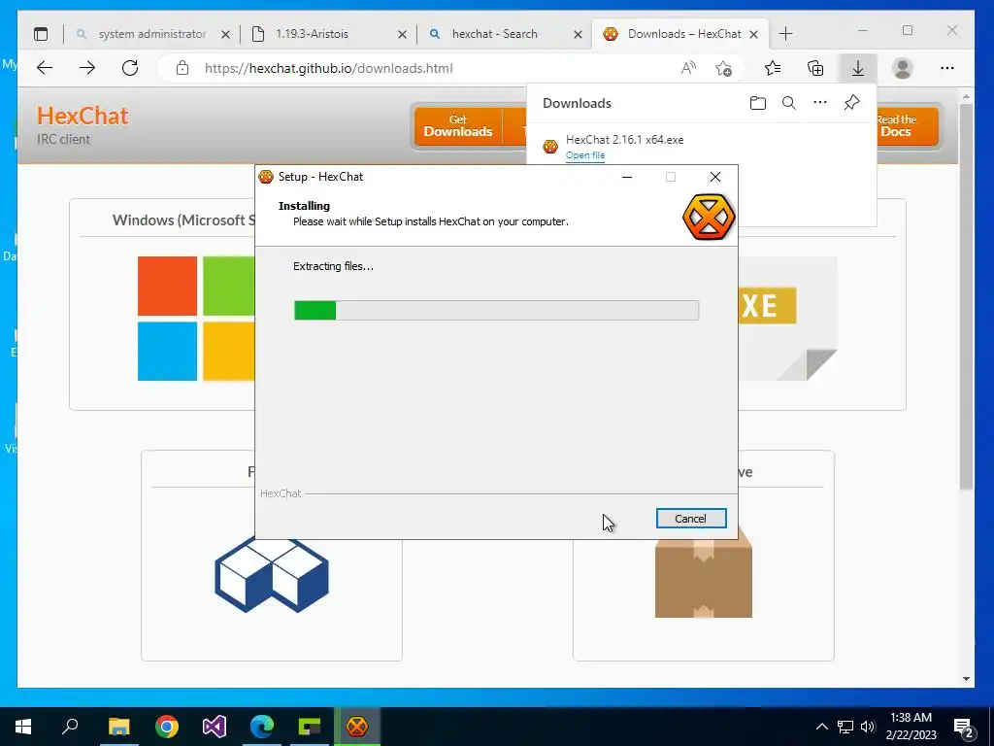Open the downloads folder icon in Downloads panel

757,103
